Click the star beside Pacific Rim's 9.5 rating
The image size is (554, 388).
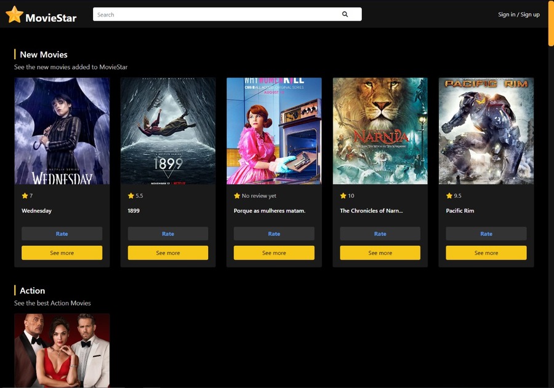pyautogui.click(x=449, y=196)
